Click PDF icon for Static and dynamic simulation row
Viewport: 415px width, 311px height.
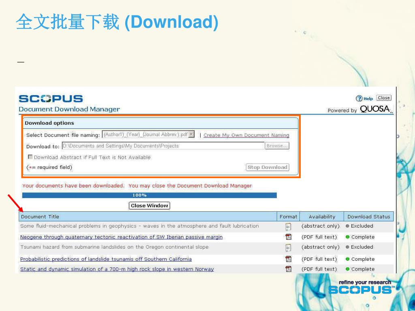pos(288,269)
